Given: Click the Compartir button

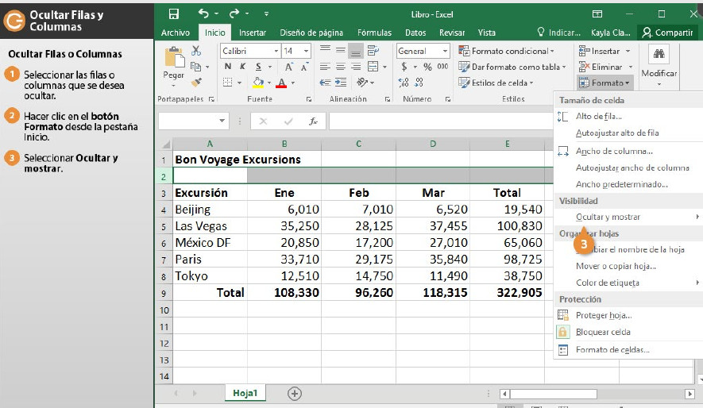Looking at the screenshot, I should (668, 33).
